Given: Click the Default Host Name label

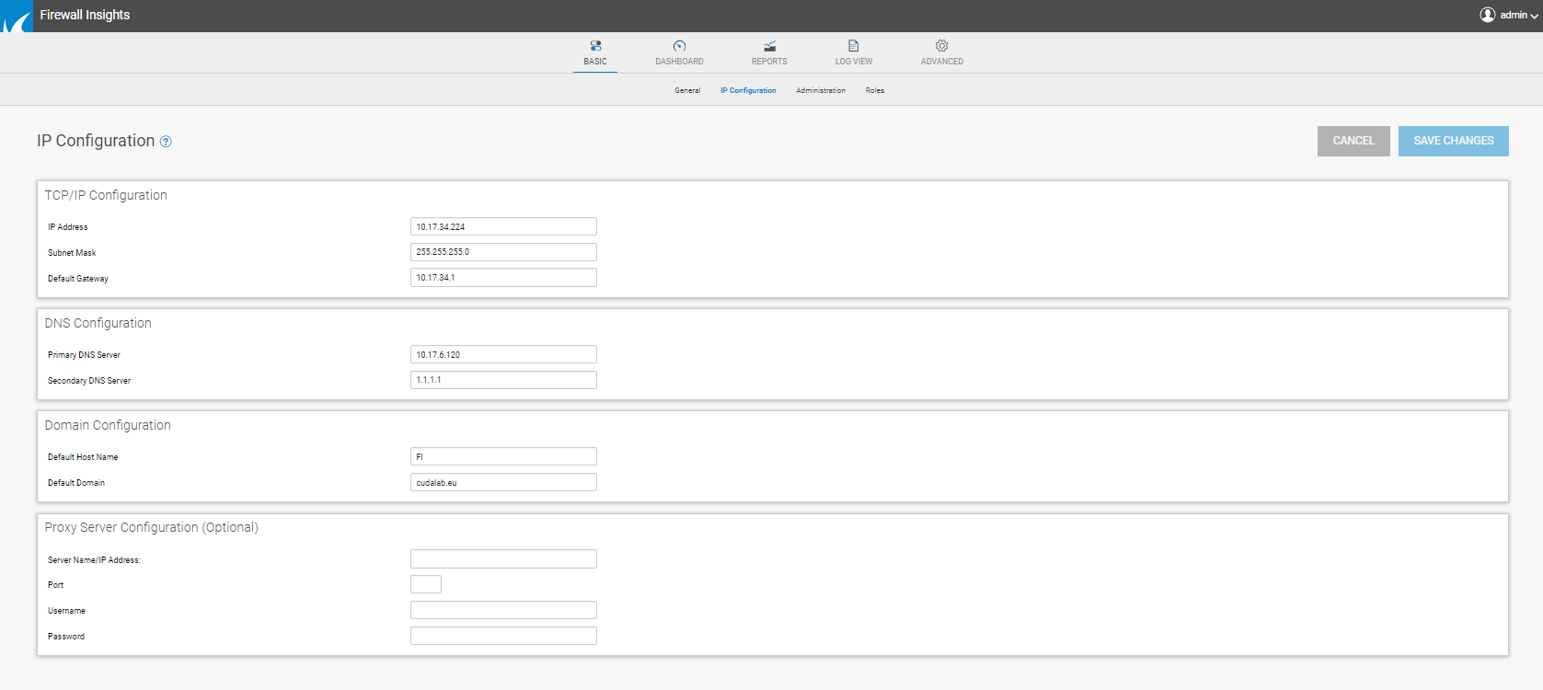Looking at the screenshot, I should click(83, 457).
